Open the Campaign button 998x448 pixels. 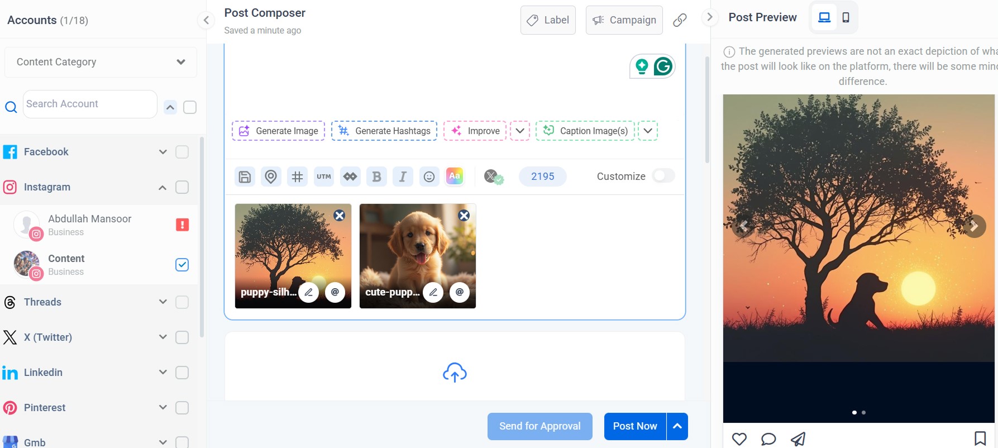pyautogui.click(x=624, y=20)
